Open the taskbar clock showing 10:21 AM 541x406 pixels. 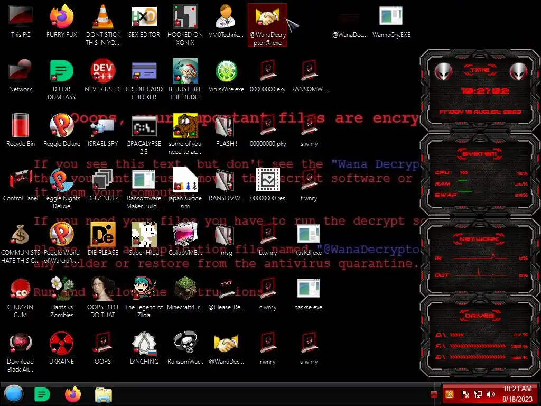[517, 394]
